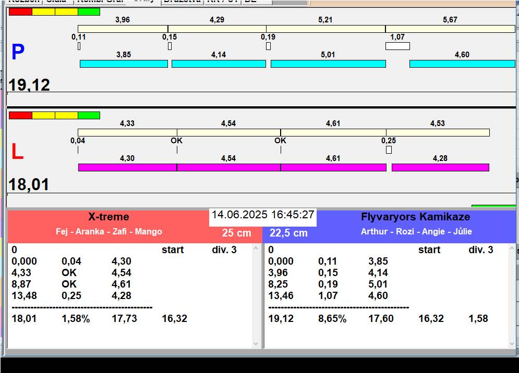The height and width of the screenshot is (373, 519).
Task: Open the Družstva tab
Action: [x=182, y=2]
